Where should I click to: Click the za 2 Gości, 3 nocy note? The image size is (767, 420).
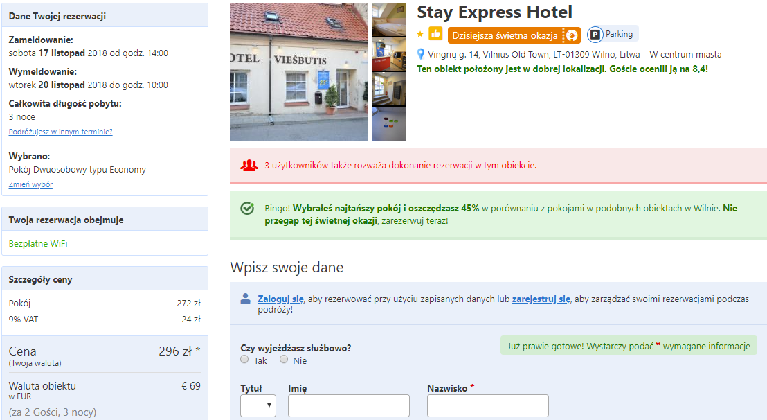(53, 412)
